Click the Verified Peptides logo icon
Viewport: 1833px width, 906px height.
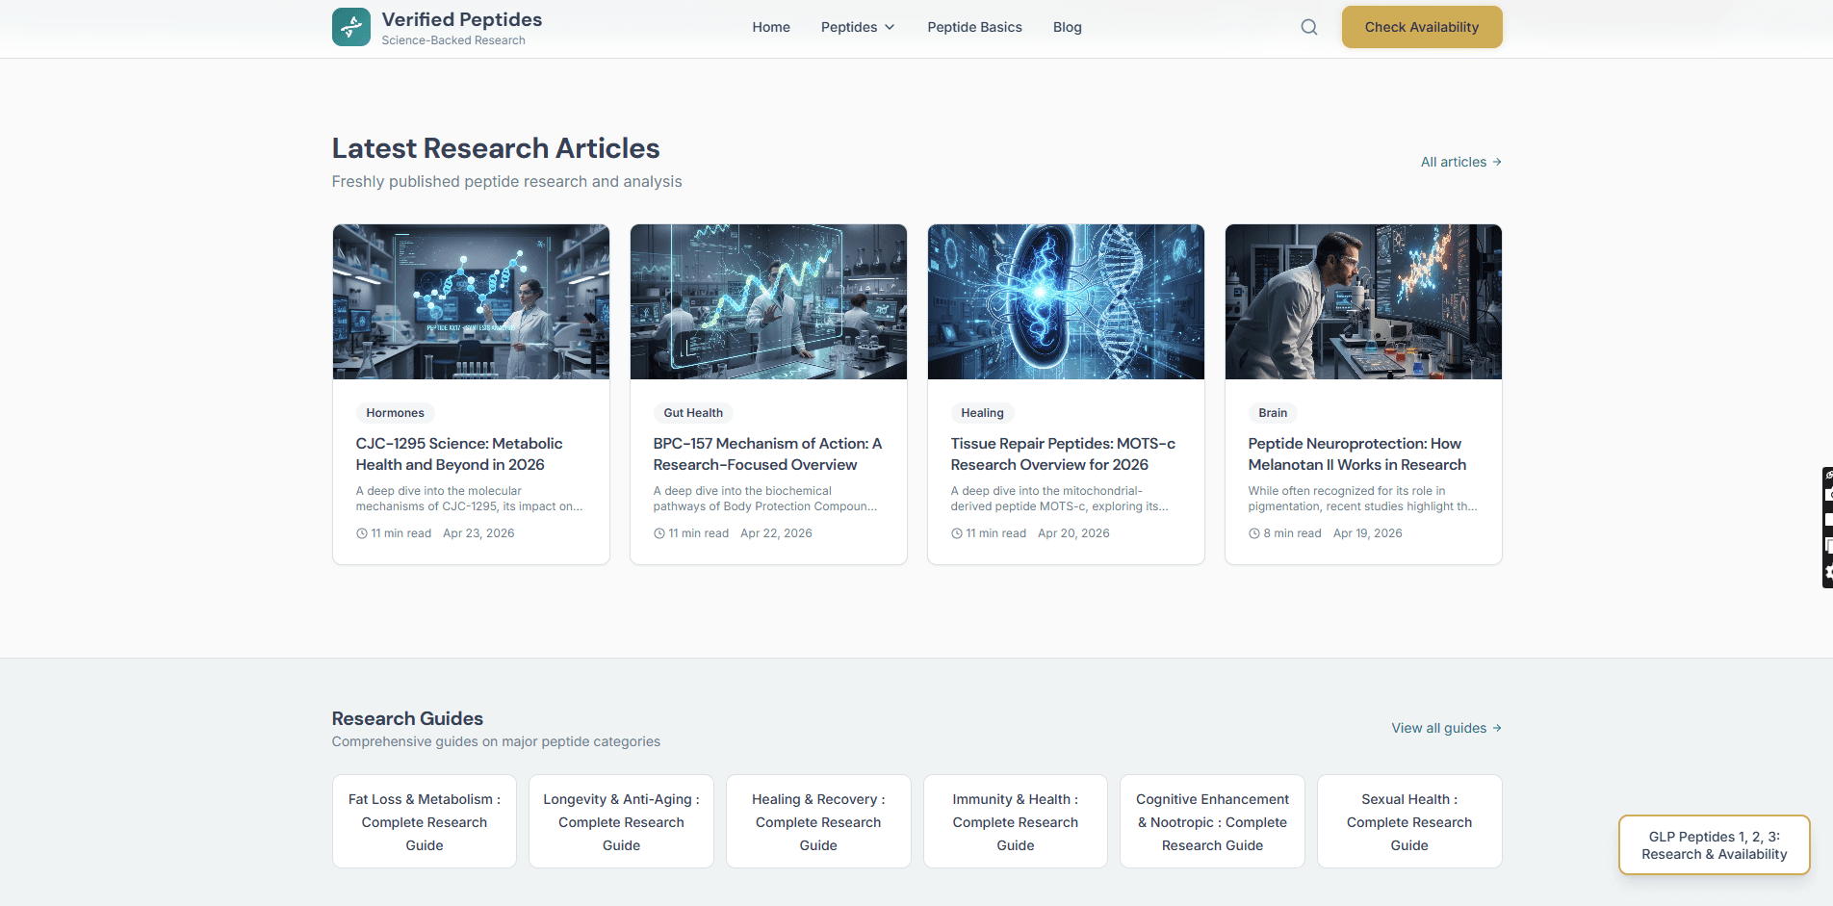pos(350,26)
